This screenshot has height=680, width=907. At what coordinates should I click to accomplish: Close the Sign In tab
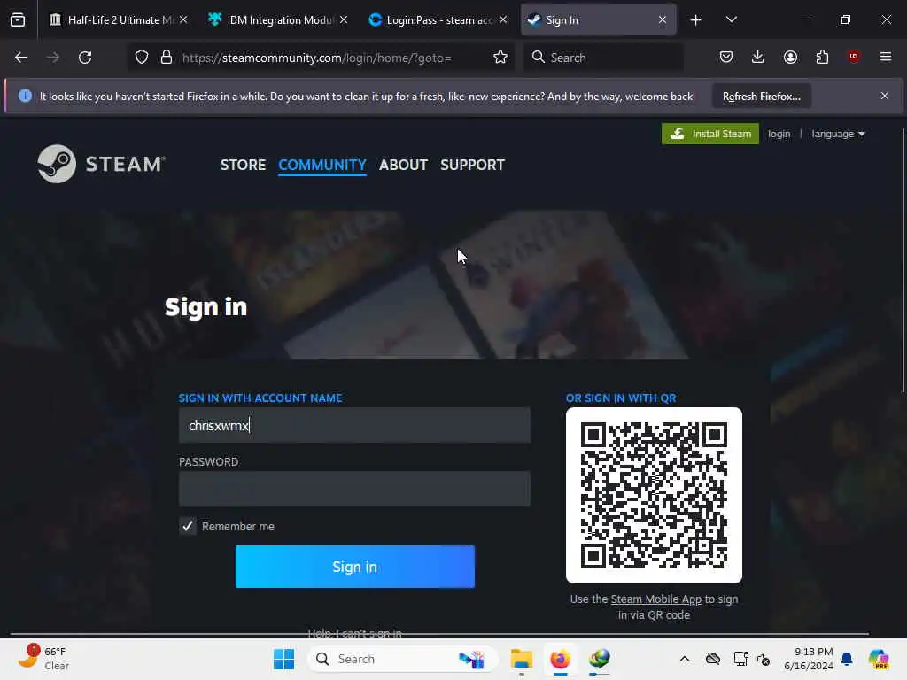pos(663,19)
